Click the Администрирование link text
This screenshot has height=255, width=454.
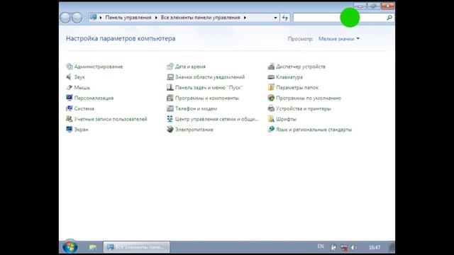coord(99,67)
